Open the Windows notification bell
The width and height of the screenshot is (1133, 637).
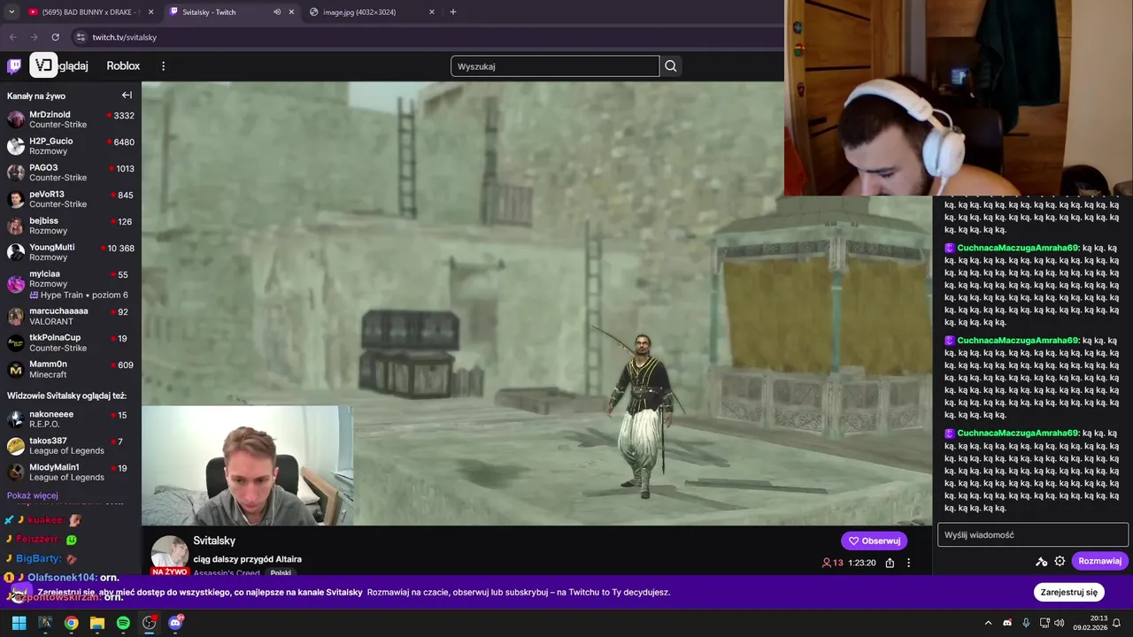(x=1117, y=623)
